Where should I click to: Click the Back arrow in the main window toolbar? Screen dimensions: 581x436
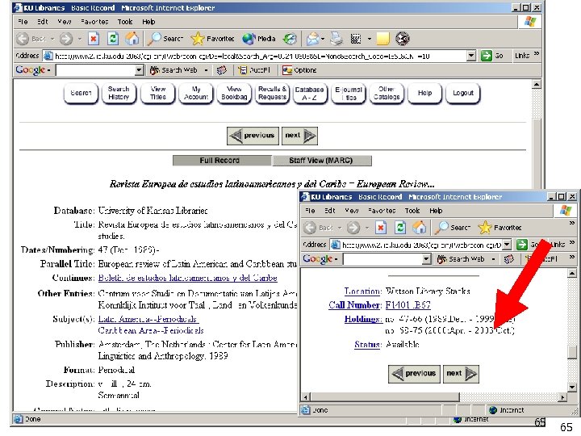(x=23, y=39)
